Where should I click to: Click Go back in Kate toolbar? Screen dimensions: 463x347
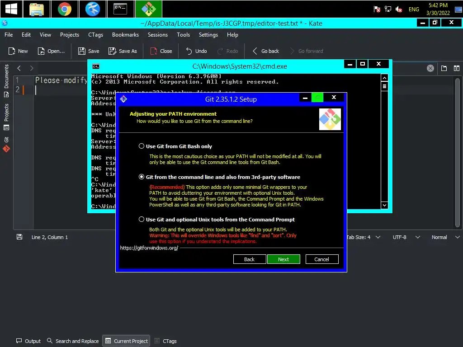pos(266,51)
